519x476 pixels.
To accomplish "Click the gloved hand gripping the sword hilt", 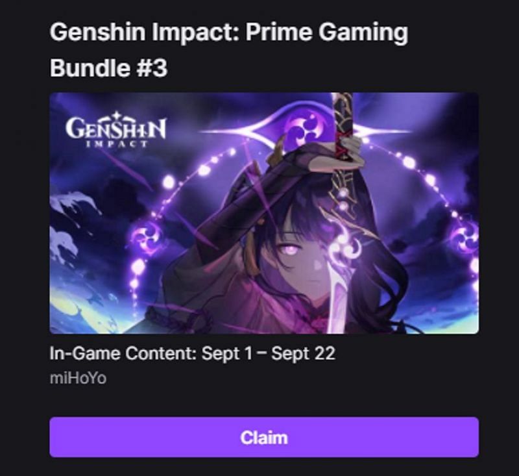I will [x=351, y=145].
